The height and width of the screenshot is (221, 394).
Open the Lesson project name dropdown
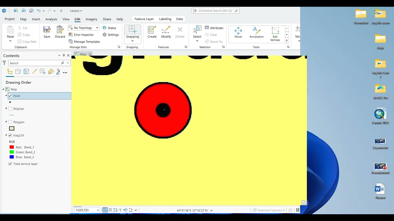point(76,11)
